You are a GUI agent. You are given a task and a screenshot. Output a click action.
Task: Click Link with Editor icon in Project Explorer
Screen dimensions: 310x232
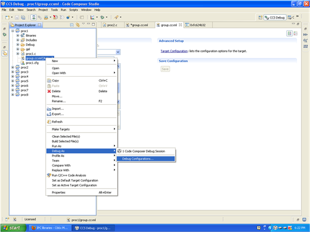(78, 25)
